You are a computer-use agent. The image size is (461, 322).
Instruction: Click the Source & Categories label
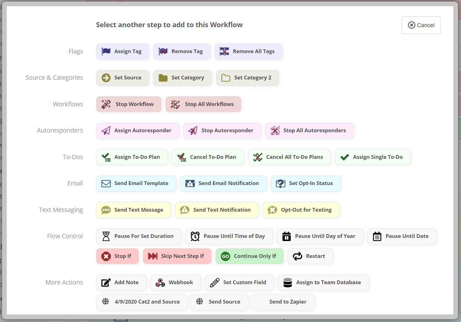coord(54,78)
